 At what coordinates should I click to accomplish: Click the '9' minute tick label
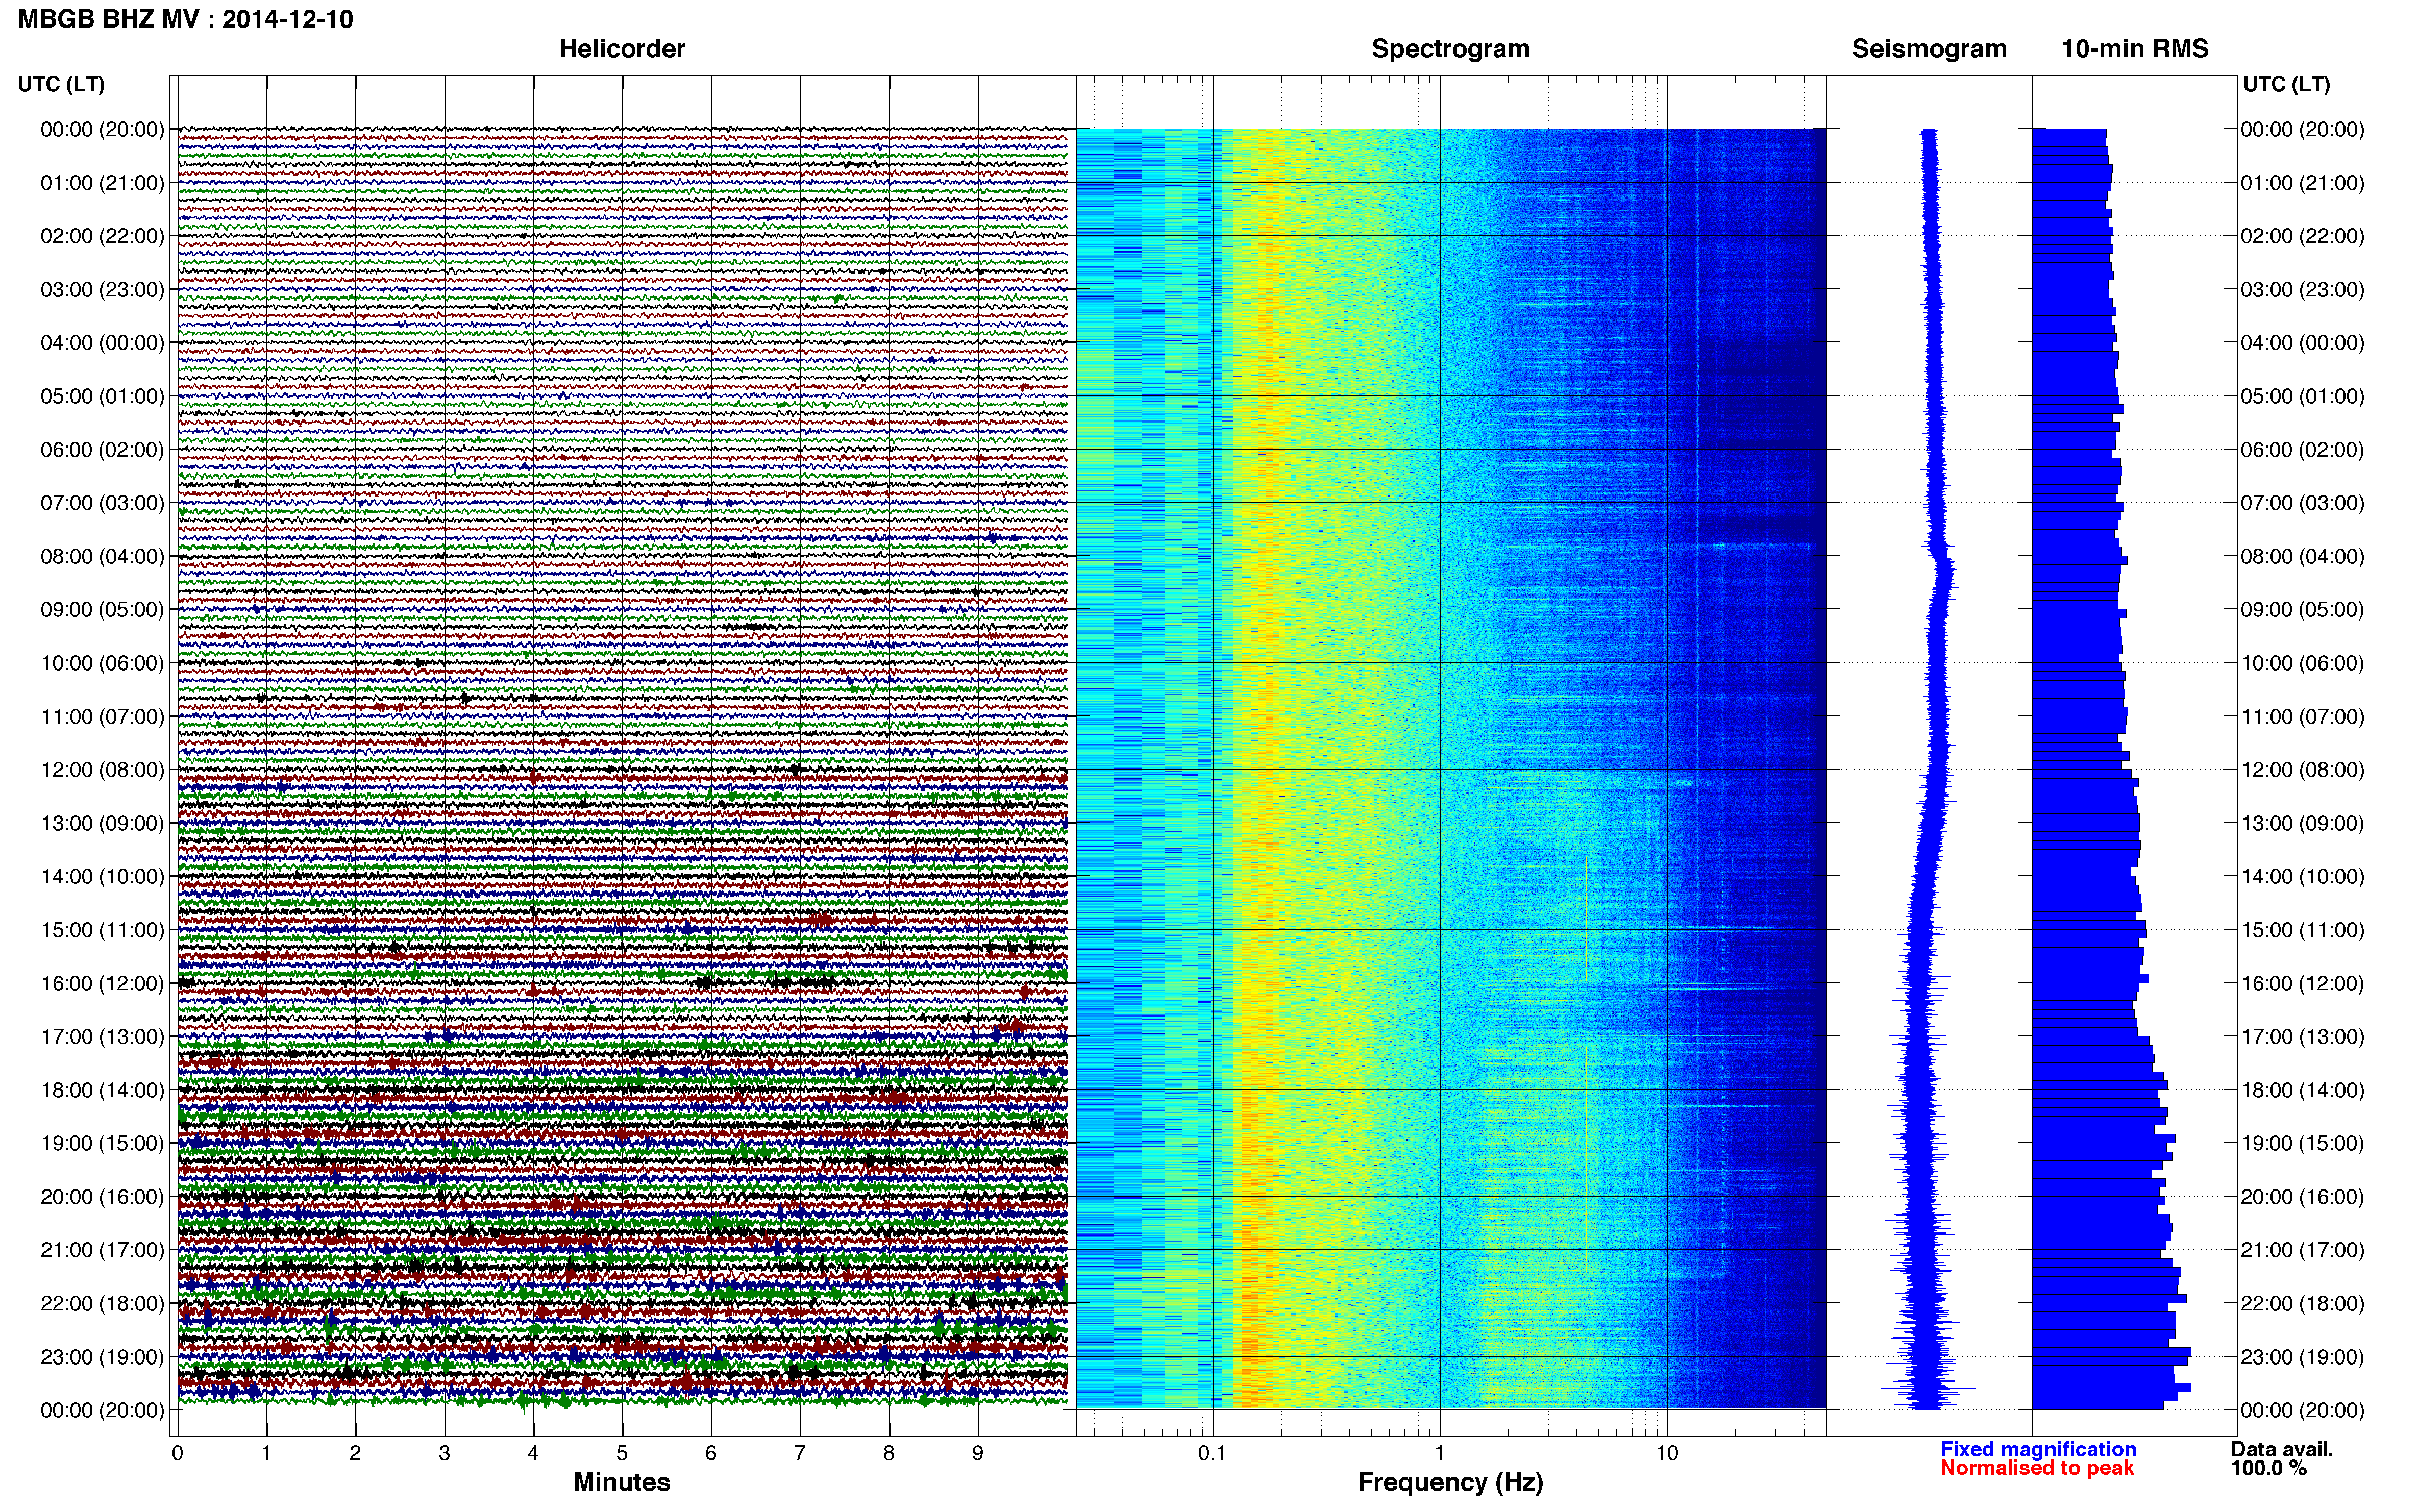tap(978, 1453)
